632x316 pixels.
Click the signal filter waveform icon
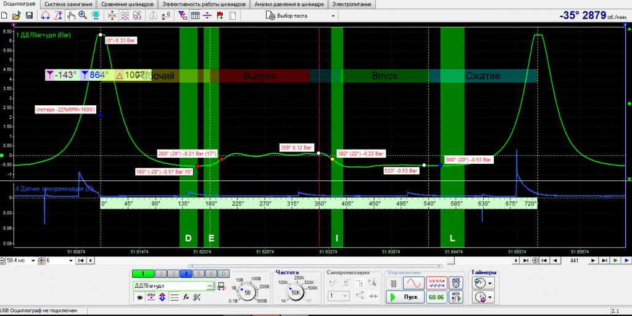[151, 298]
